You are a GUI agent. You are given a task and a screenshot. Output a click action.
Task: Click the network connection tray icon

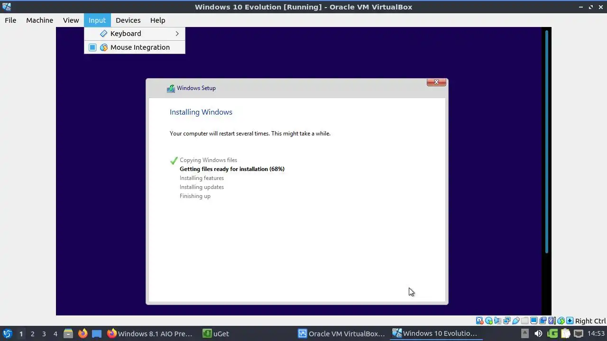point(579,333)
